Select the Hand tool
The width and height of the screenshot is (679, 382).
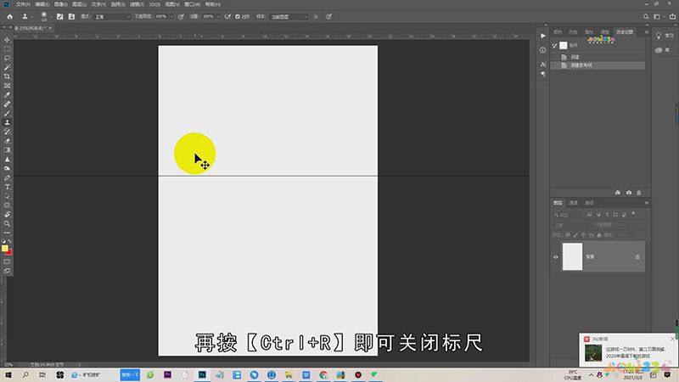pos(7,215)
